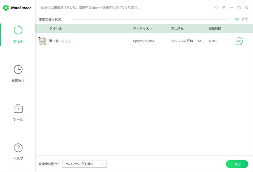Screen dimensions: 253x172
Task: Click the アルバム column header
Action: coord(177,28)
